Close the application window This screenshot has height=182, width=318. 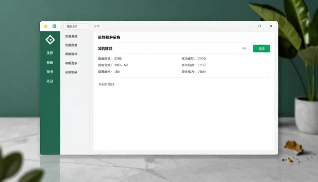[271, 26]
